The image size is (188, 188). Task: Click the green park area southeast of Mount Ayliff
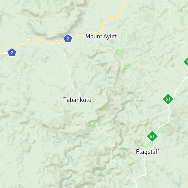pyautogui.click(x=119, y=54)
